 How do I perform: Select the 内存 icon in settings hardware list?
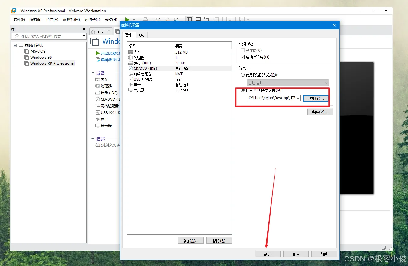(130, 52)
